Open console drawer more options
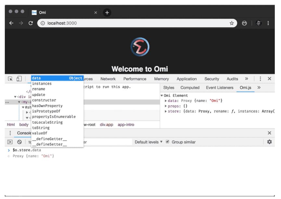Viewport: 281px width, 199px height. click(10, 133)
